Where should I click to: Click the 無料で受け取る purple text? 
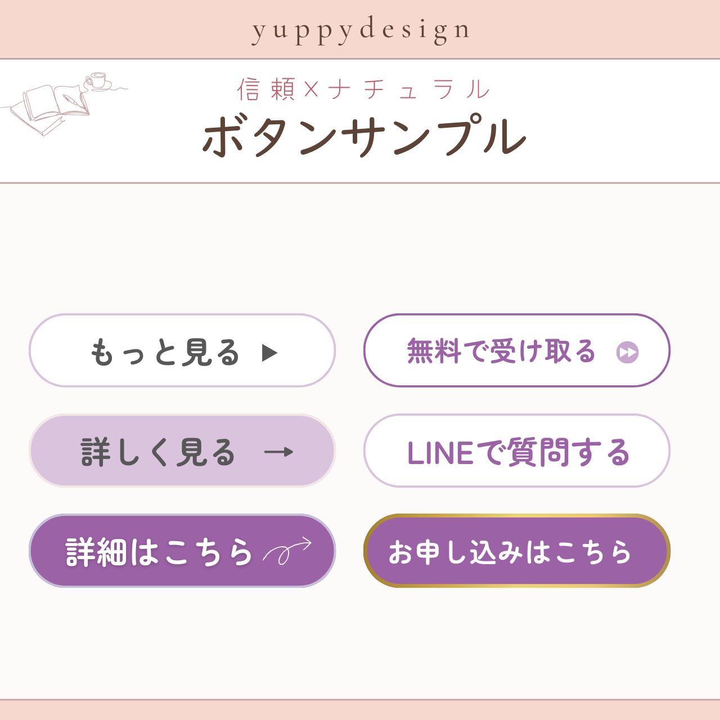tap(501, 351)
